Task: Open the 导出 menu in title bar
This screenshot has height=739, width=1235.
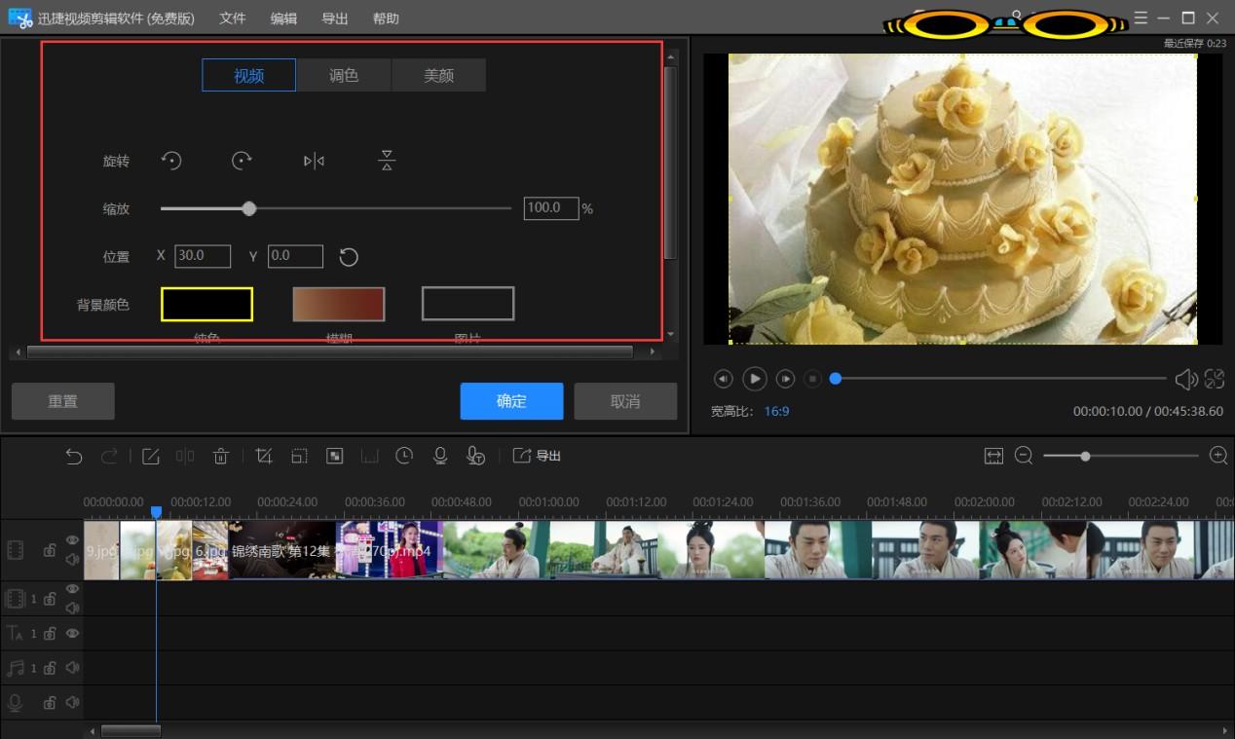Action: pos(335,18)
